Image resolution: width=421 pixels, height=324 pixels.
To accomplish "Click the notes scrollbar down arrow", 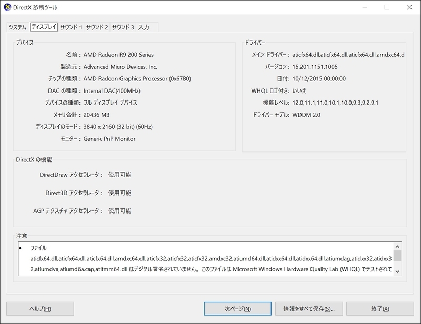I will (x=398, y=271).
